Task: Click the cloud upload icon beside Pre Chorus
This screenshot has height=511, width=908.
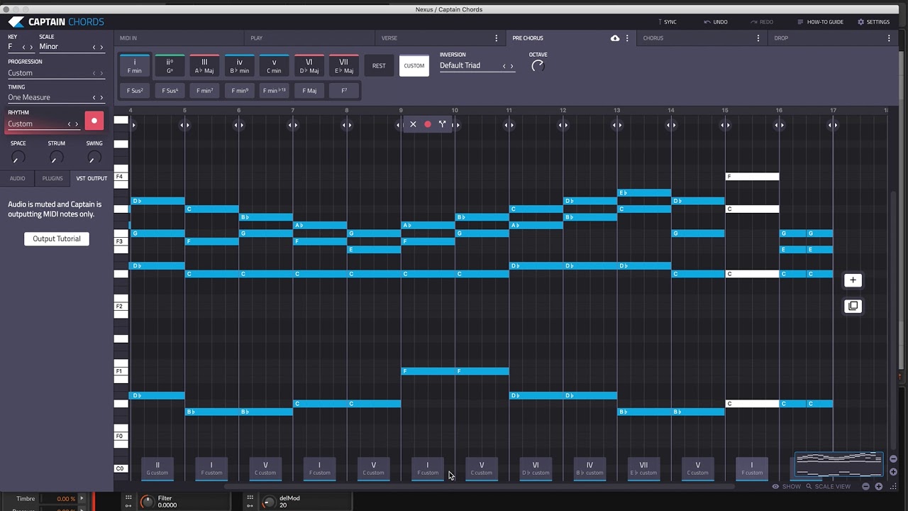Action: point(615,38)
